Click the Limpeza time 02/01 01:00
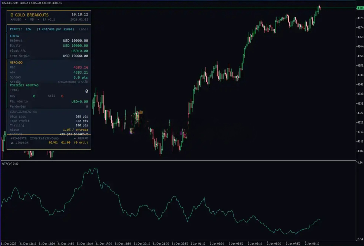 click(59, 143)
